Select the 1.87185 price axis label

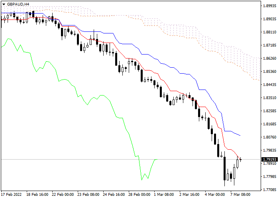coord(270,45)
